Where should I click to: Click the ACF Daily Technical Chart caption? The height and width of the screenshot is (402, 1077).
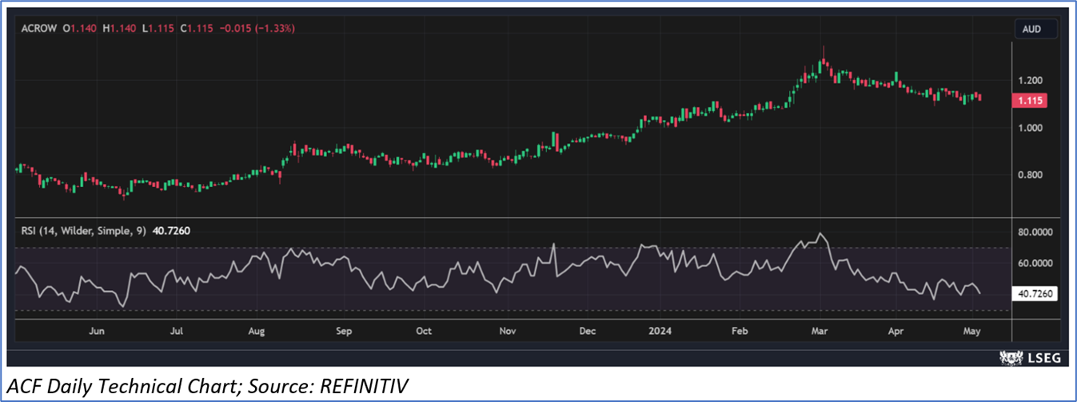click(208, 387)
